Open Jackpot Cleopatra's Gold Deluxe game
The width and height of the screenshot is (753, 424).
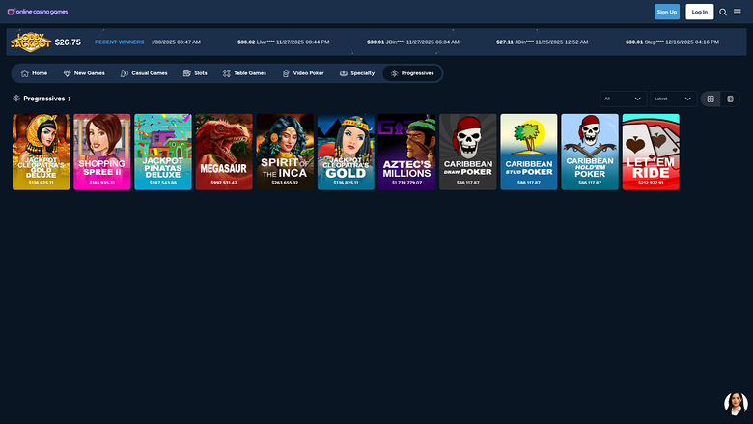tap(41, 152)
